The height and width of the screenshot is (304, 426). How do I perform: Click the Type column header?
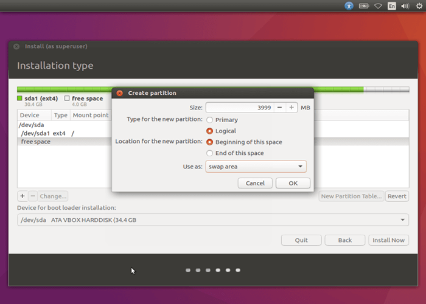[x=61, y=115]
